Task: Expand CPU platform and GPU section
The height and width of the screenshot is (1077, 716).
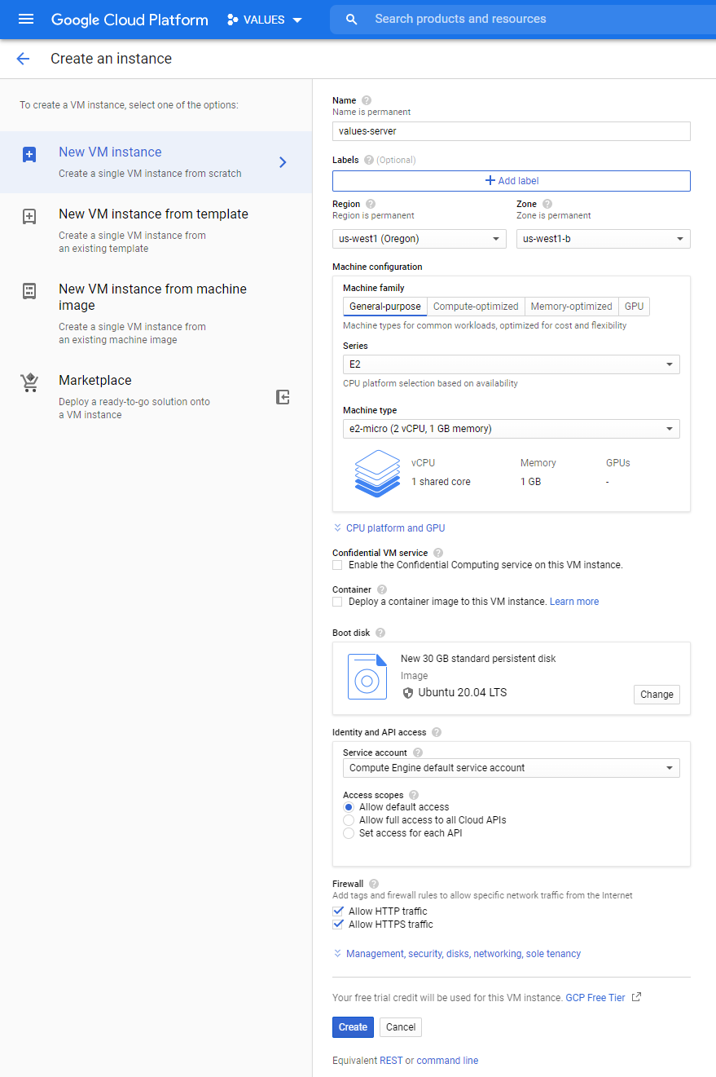Action: (x=389, y=528)
